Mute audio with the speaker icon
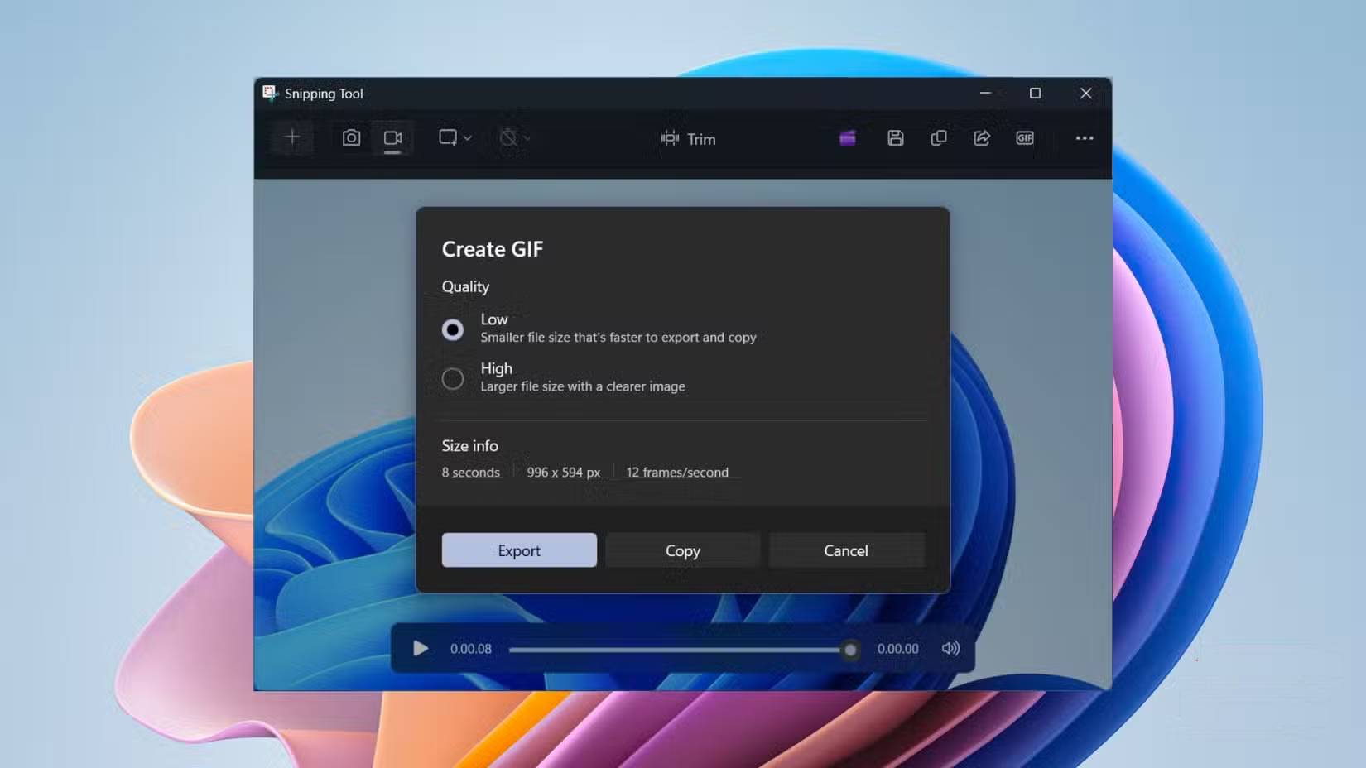This screenshot has width=1366, height=768. coord(950,649)
